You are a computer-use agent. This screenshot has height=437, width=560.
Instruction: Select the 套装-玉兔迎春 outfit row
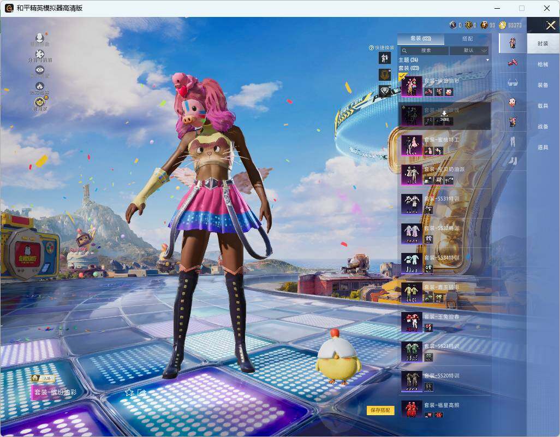pos(444,322)
